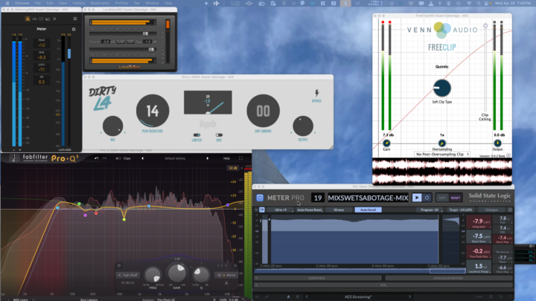
Task: Toggle Auto Scroll in SSL Meter Pro
Action: 368,210
